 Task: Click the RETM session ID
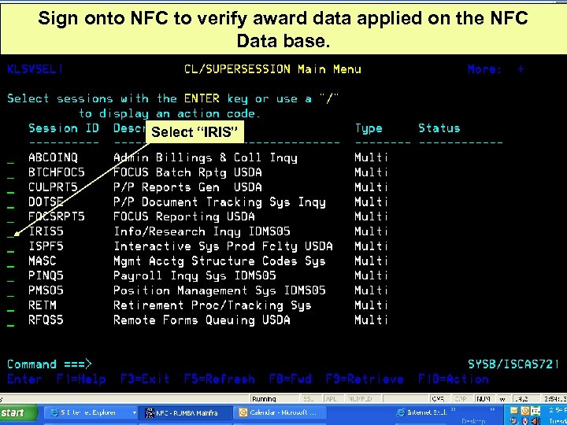(x=43, y=305)
